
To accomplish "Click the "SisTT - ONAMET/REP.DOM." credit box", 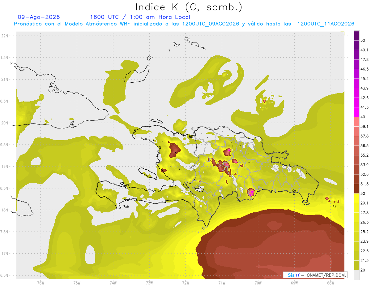I will (315, 275).
